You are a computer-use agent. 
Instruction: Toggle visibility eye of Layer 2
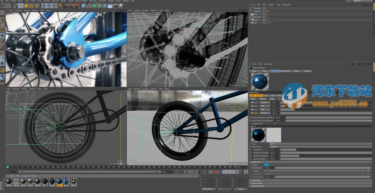tap(252, 106)
